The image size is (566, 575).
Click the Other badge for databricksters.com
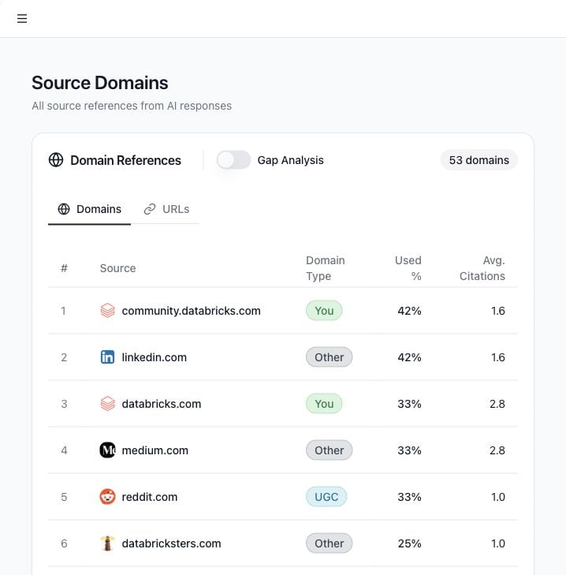[330, 543]
